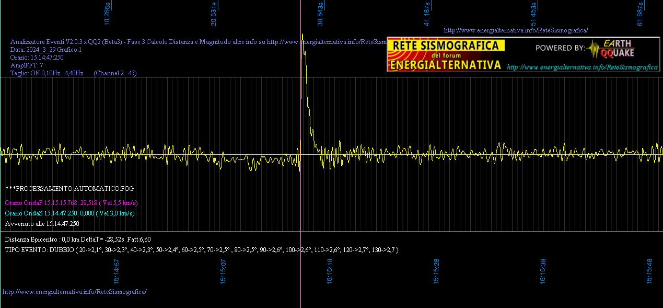The width and height of the screenshot is (663, 308).
Task: Click the 41,187s time-axis label
Action: tap(427, 14)
